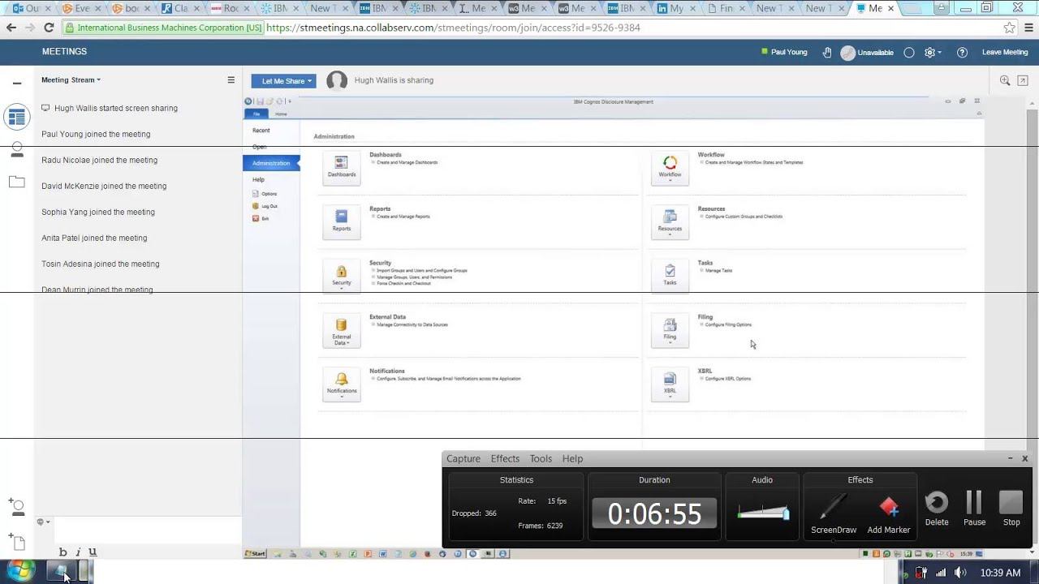Open the Notifications bell icon
The image size is (1039, 584).
342,384
